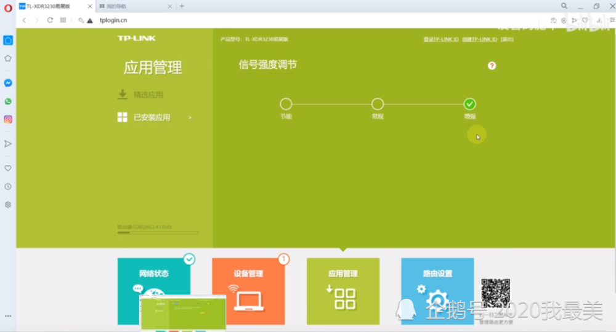616x332 pixels.
Task: Click the red question mark help icon
Action: click(x=492, y=66)
